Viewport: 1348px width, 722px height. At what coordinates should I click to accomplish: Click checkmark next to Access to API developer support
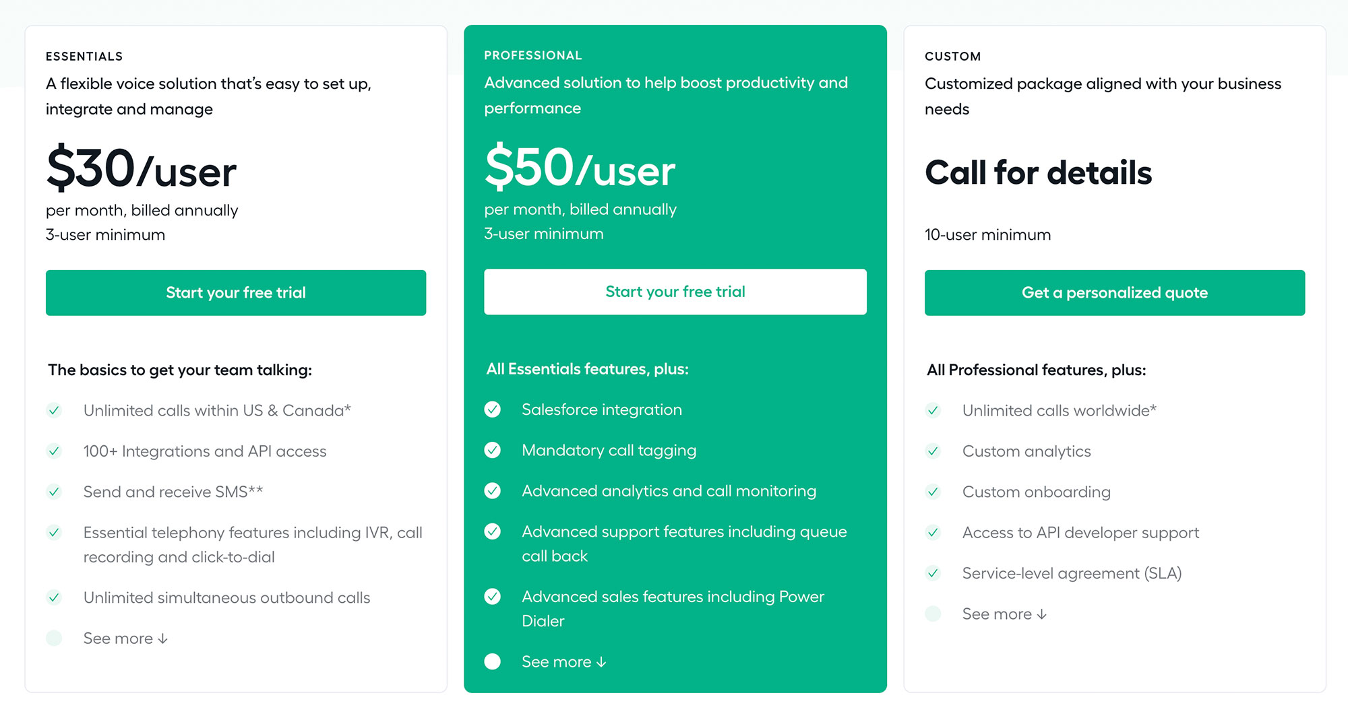click(x=933, y=533)
